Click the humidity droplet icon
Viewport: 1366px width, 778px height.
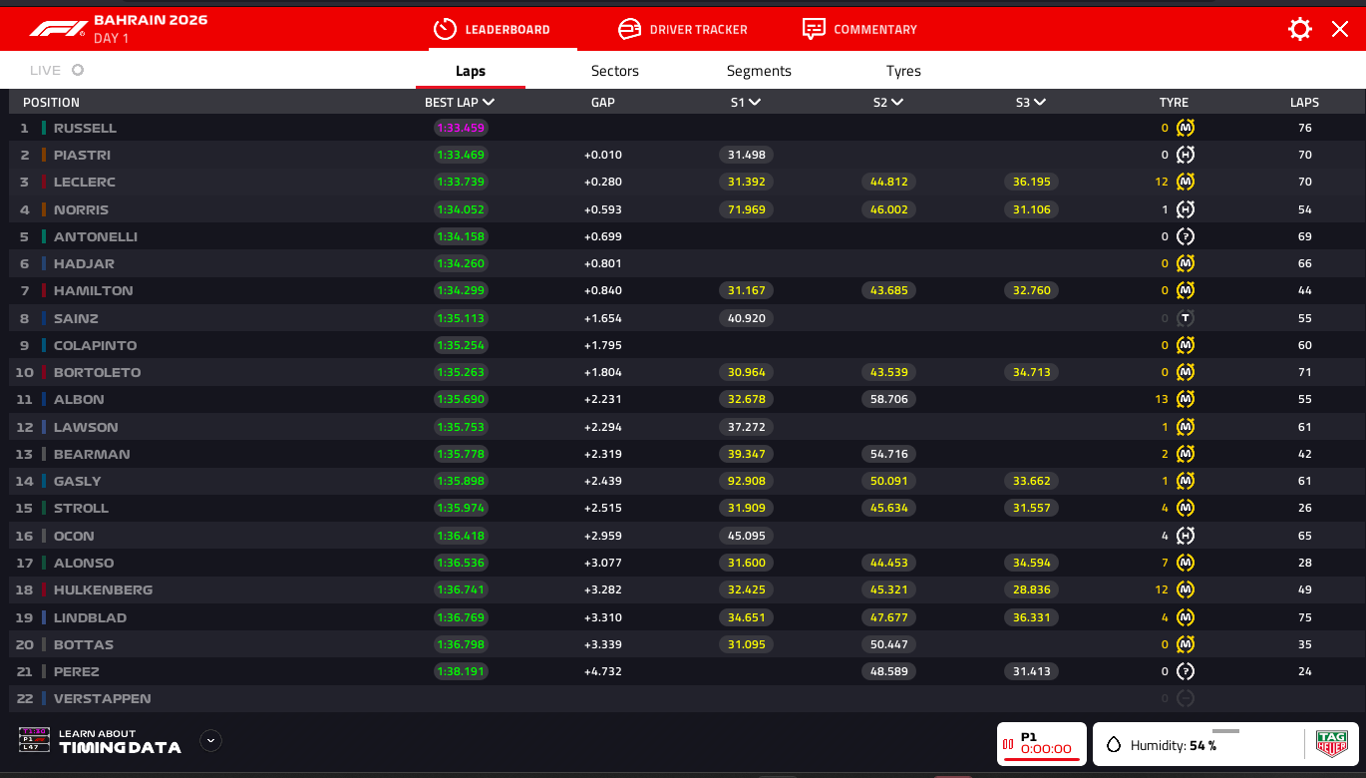point(1114,745)
